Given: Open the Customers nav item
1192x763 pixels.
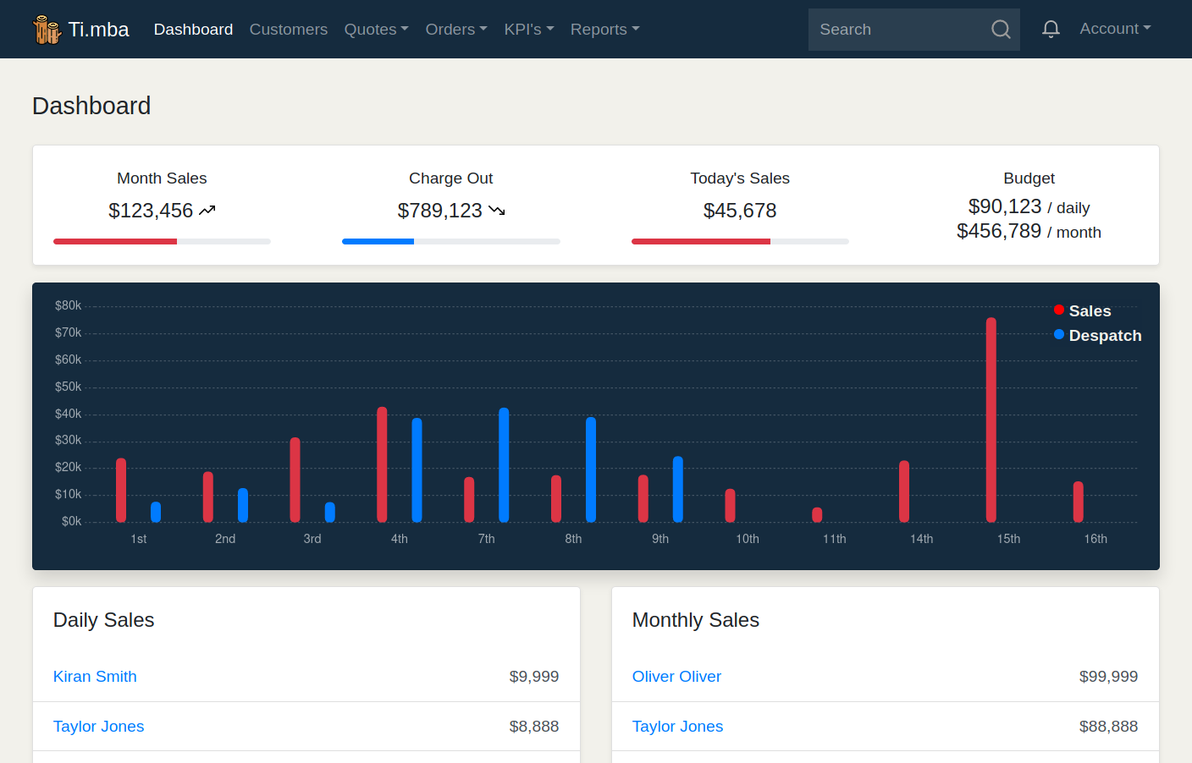Looking at the screenshot, I should tap(288, 30).
